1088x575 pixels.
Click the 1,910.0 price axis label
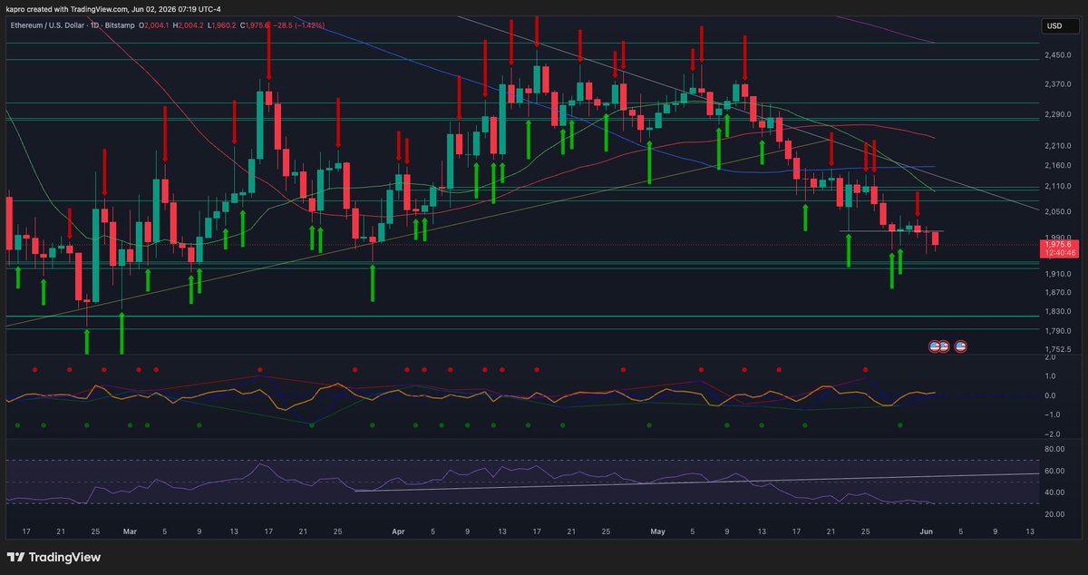(x=1059, y=273)
